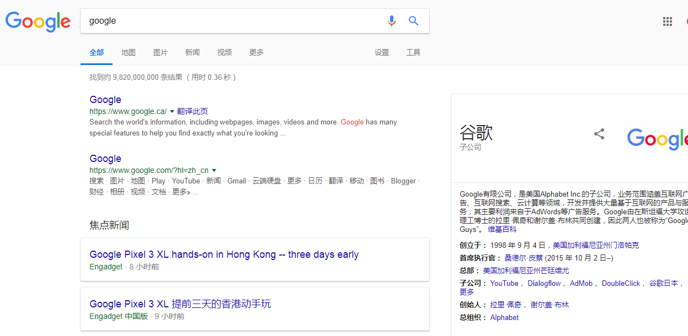Click 翻译此页 link

[x=193, y=111]
